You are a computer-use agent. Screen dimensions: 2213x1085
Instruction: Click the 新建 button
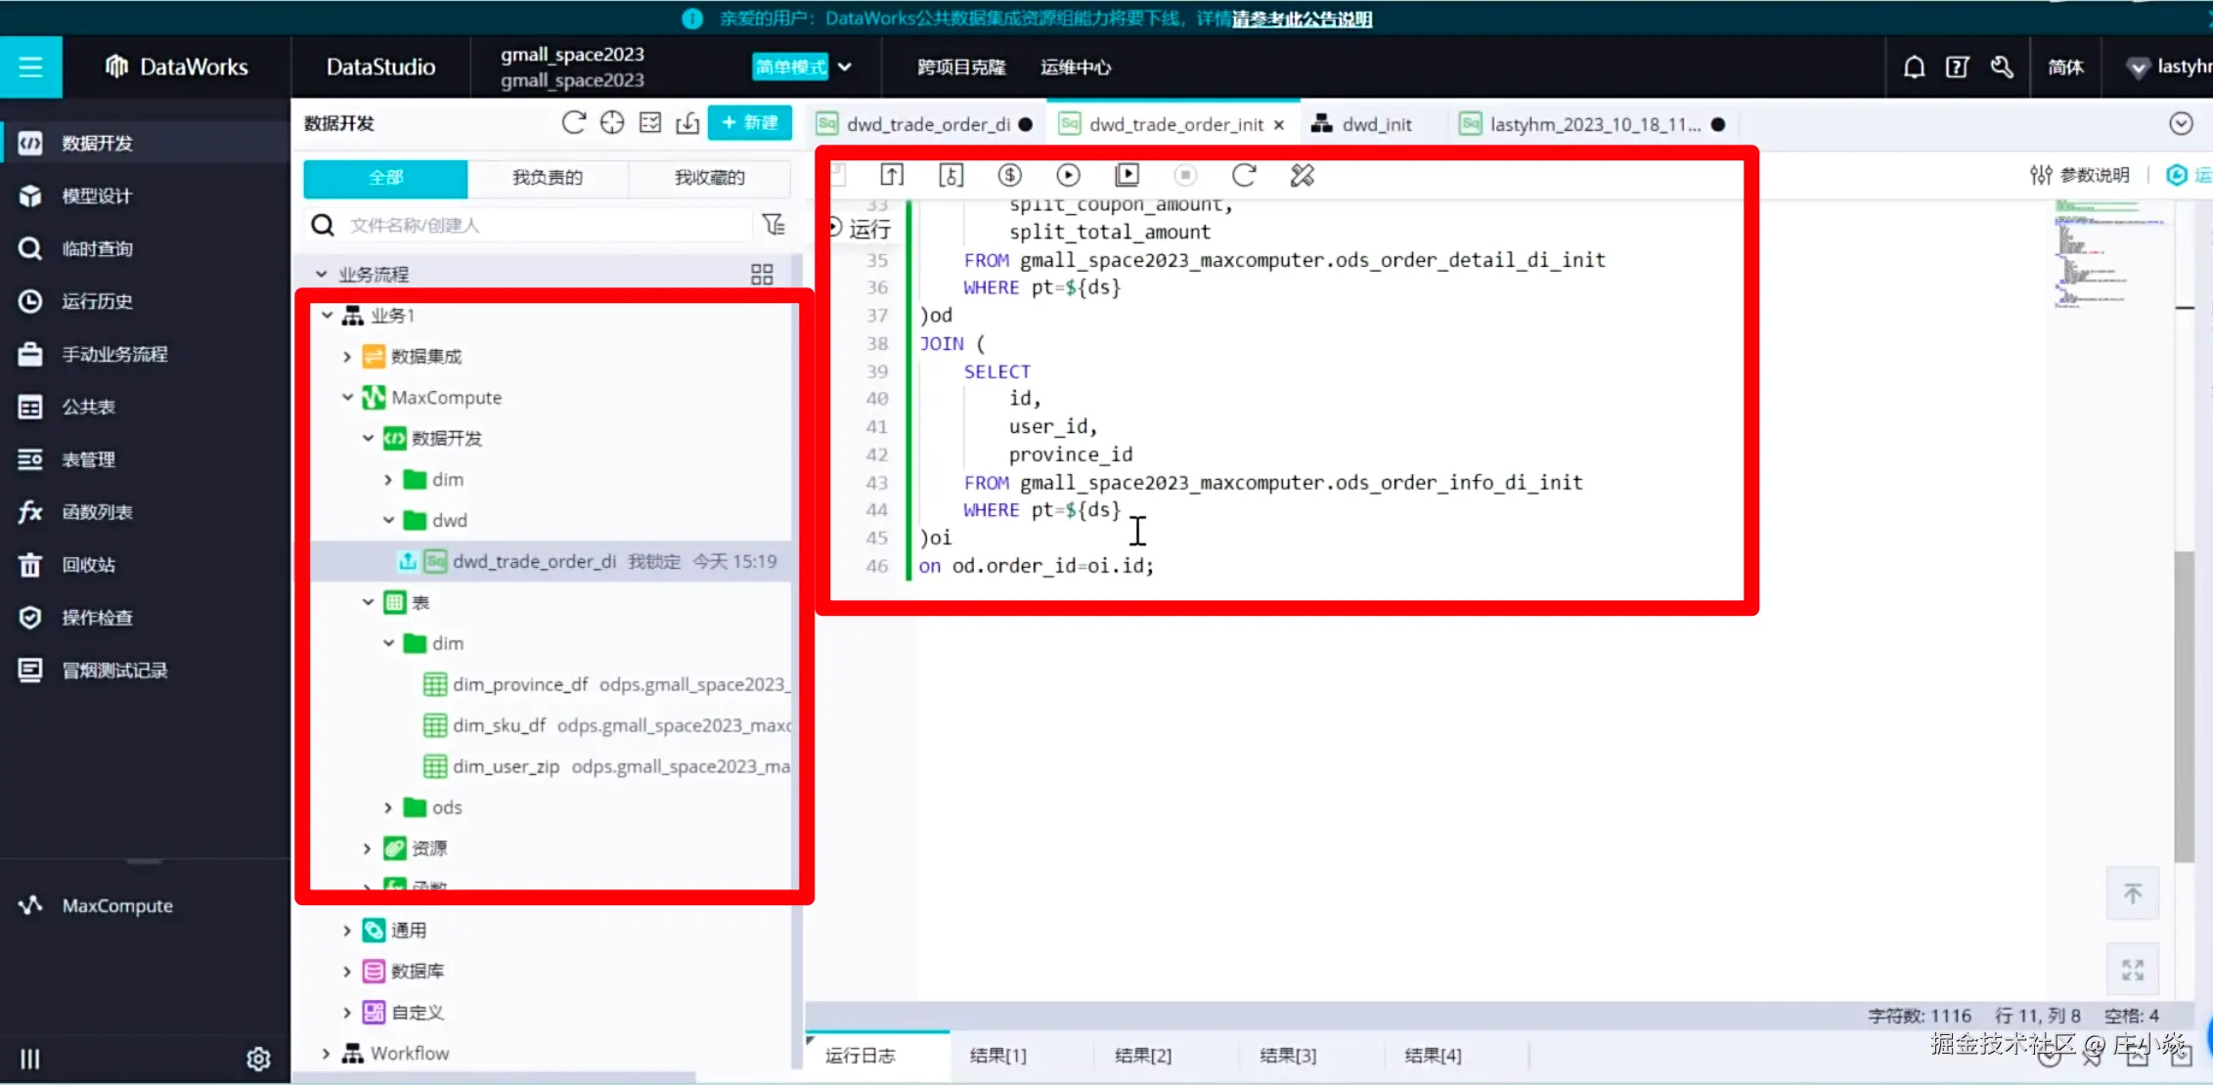[750, 123]
